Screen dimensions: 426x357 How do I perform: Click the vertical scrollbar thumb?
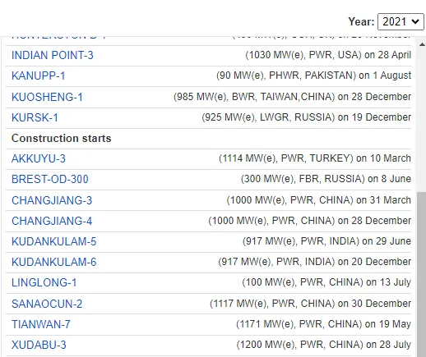pyautogui.click(x=421, y=274)
